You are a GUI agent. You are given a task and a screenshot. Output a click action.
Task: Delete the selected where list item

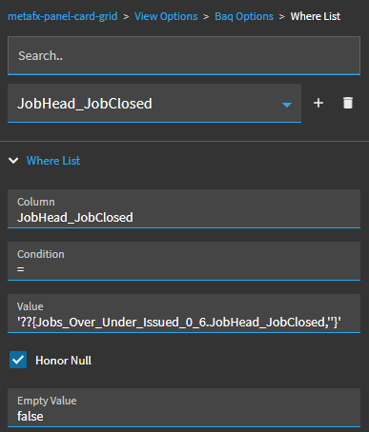click(x=348, y=103)
